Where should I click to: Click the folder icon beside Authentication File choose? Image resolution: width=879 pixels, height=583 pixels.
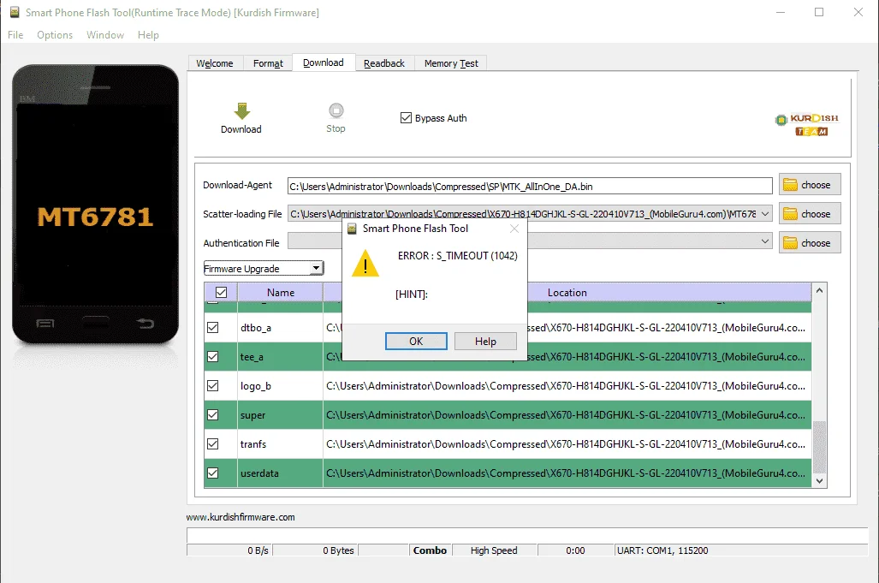pos(790,243)
